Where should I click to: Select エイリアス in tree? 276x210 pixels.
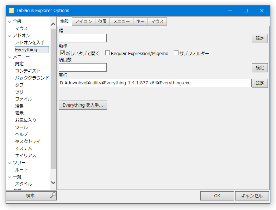click(x=25, y=156)
